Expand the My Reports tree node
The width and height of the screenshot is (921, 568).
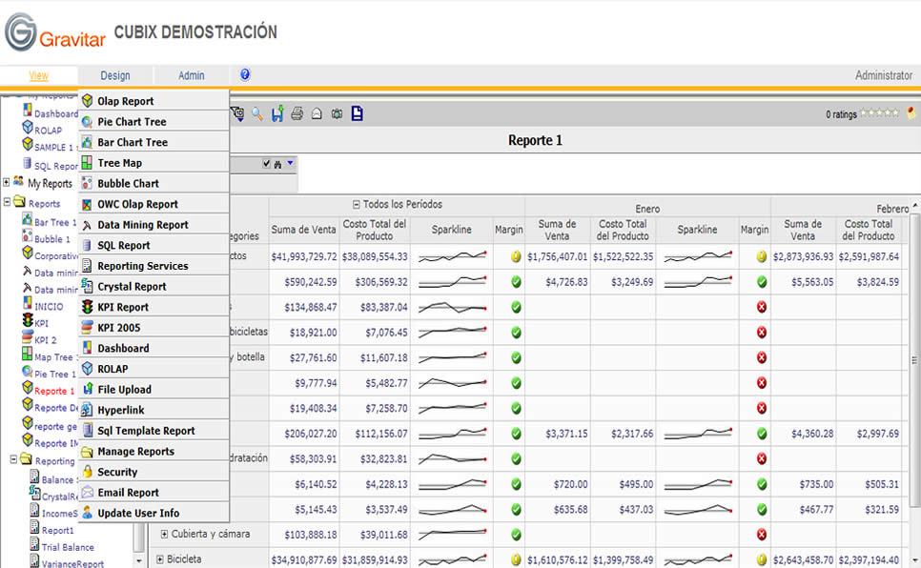tap(7, 182)
